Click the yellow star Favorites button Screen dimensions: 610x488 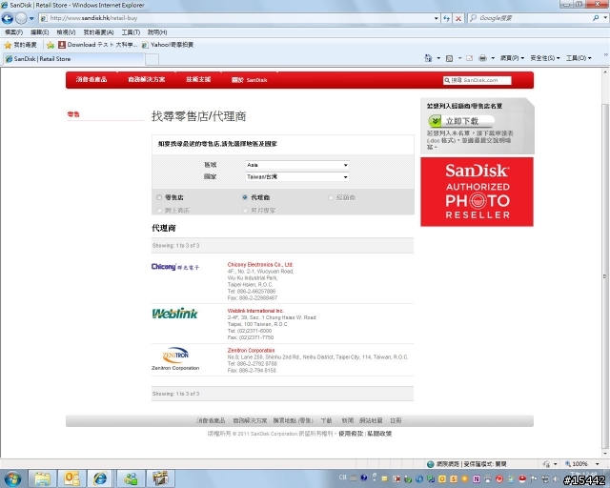click(x=8, y=45)
